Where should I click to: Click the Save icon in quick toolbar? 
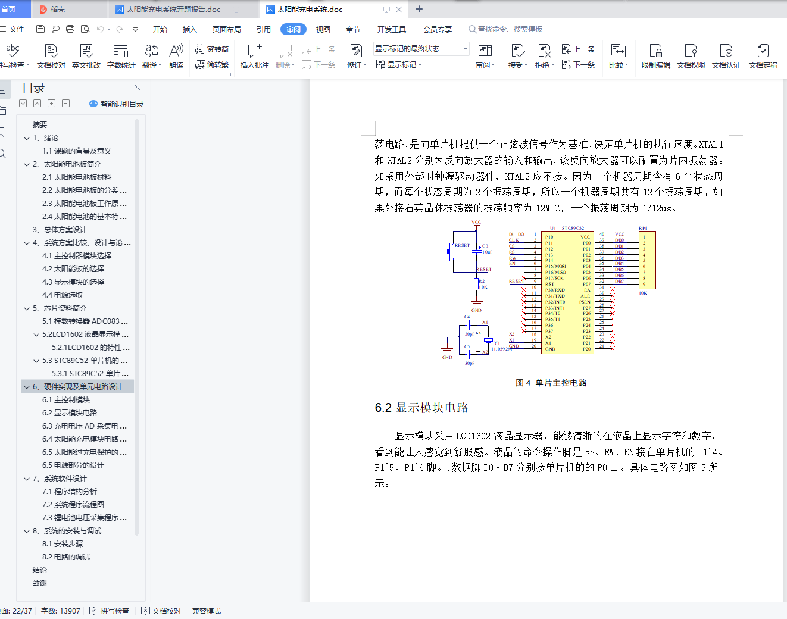pyautogui.click(x=40, y=29)
